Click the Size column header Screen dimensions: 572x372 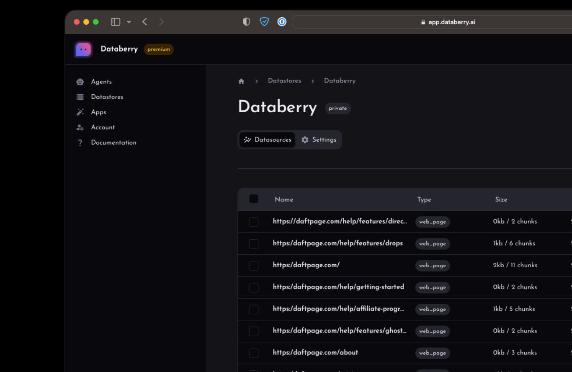pyautogui.click(x=501, y=199)
